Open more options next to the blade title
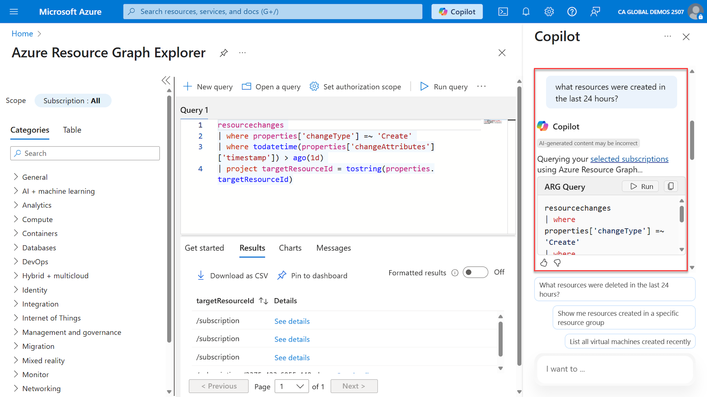Viewport: 707px width, 397px height. click(242, 53)
